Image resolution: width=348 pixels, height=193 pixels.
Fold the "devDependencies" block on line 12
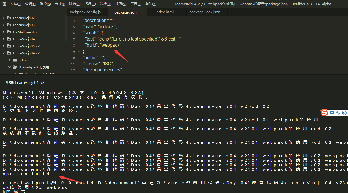(78, 70)
